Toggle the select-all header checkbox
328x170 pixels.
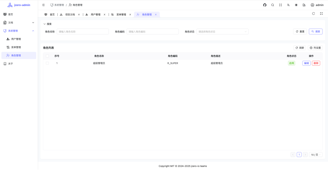pyautogui.click(x=47, y=56)
